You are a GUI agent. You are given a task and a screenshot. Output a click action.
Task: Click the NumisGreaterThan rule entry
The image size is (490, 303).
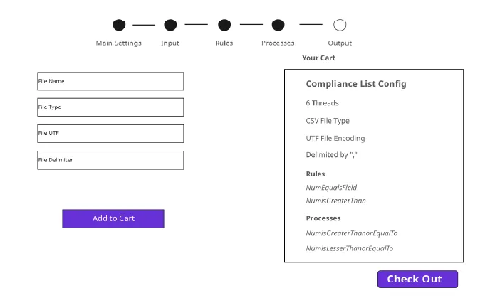pos(335,201)
